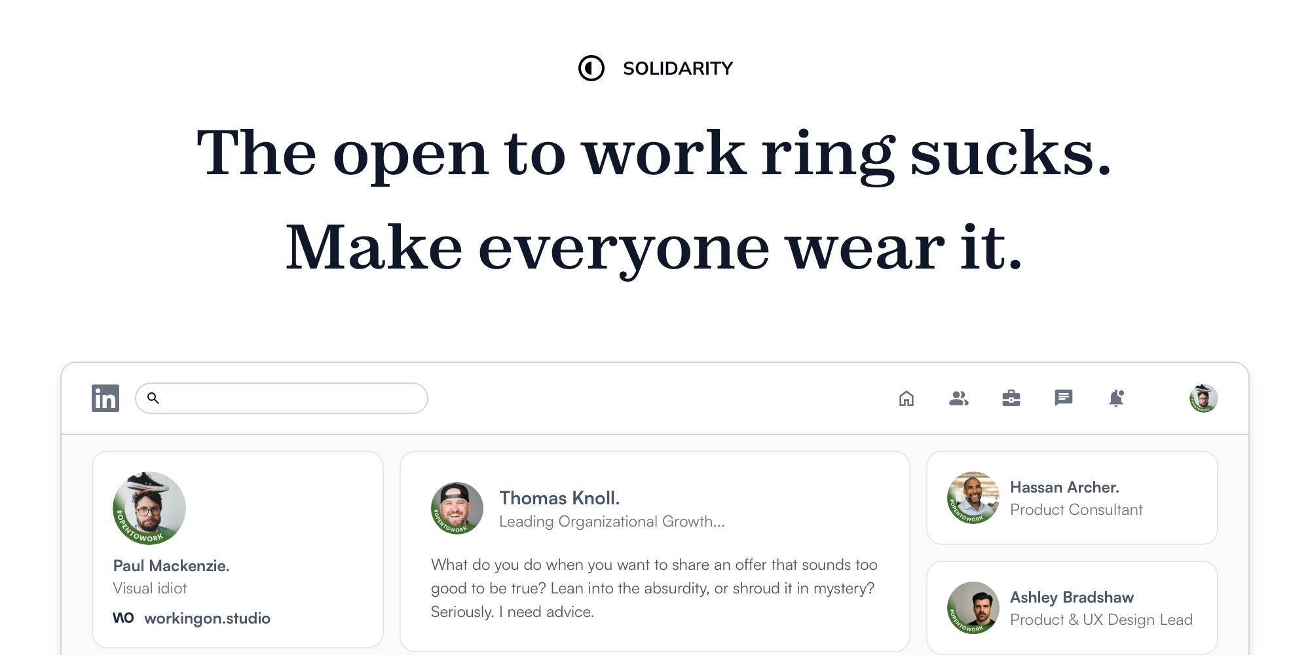
Task: Open Hassan Archer's name link
Action: pyautogui.click(x=1064, y=487)
